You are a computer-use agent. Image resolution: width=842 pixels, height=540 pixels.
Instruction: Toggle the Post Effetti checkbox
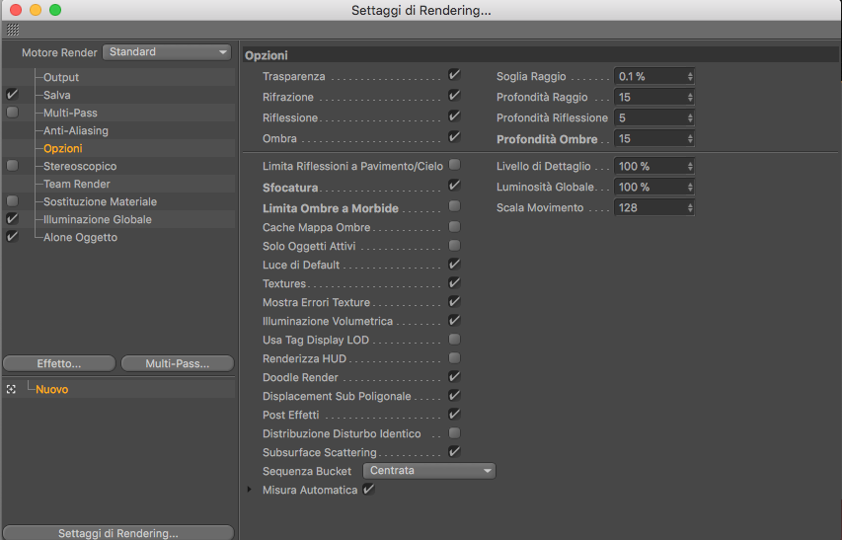[x=454, y=414]
